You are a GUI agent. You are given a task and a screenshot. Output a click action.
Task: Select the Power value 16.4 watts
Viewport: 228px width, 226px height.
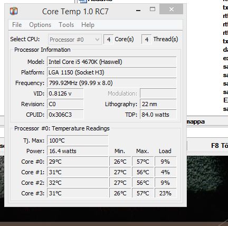(x=78, y=151)
